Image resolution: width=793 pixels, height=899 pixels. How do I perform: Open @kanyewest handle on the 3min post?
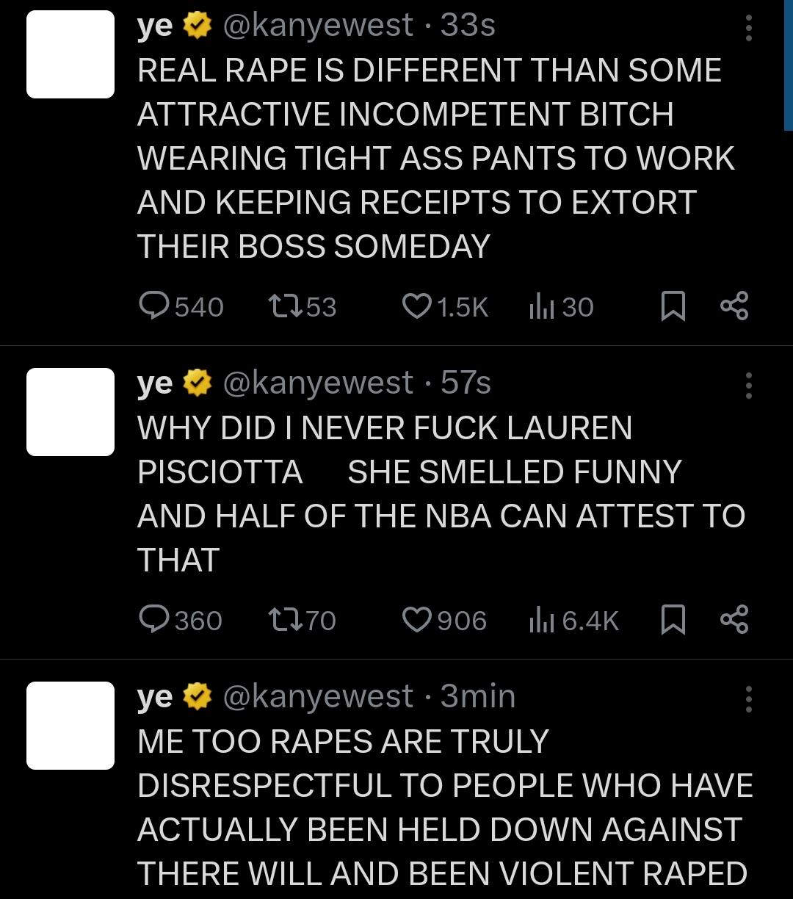pyautogui.click(x=317, y=696)
